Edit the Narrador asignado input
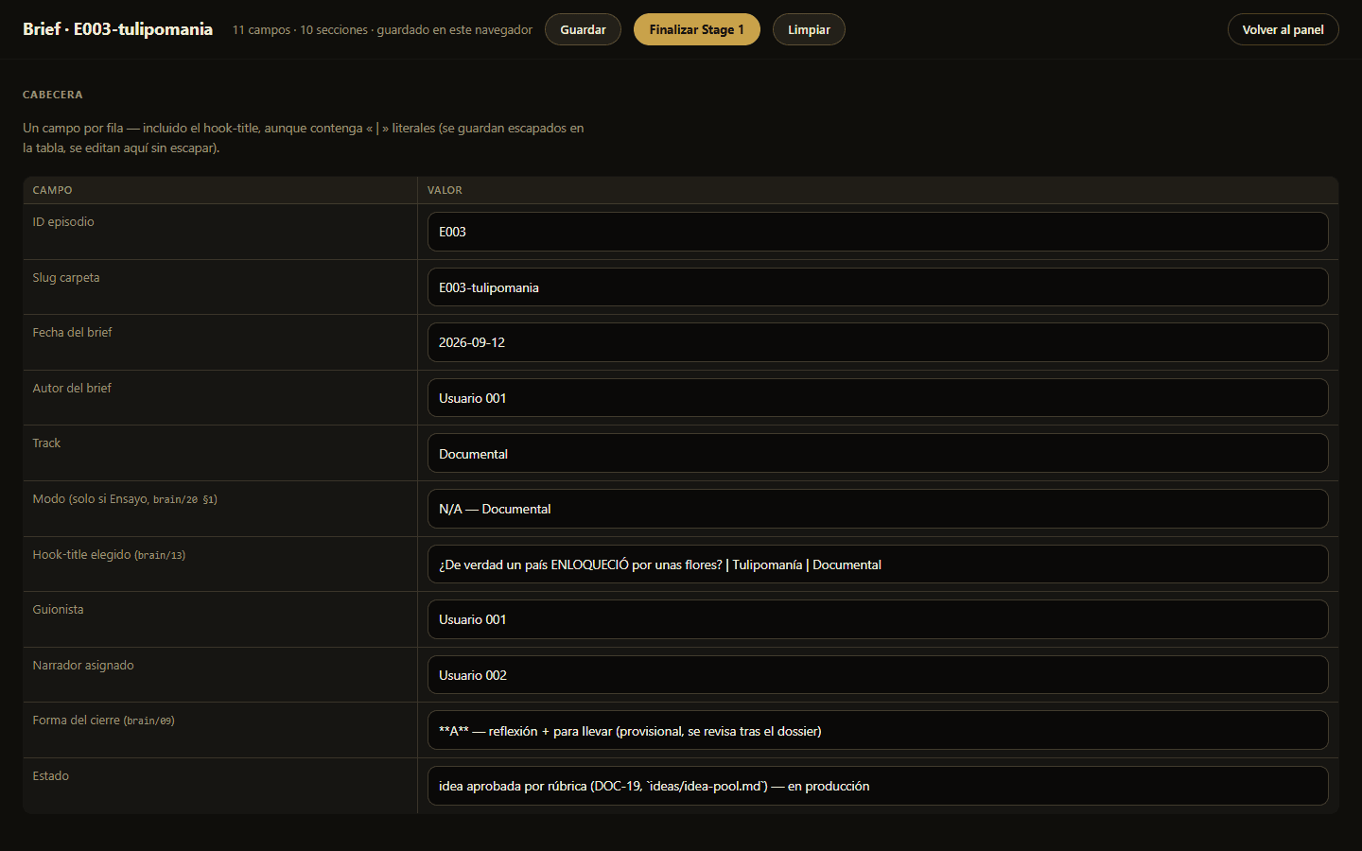 pyautogui.click(x=878, y=675)
